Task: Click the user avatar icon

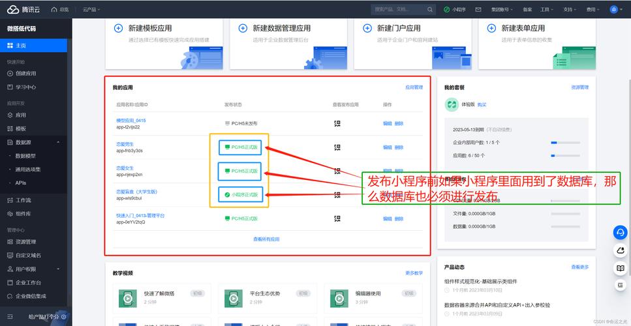Action: [x=613, y=10]
